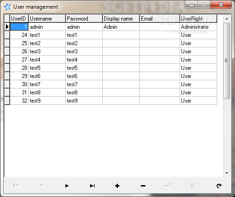Viewport: 235px width, 197px height.
Task: Select the Password cell test3
Action: click(84, 52)
